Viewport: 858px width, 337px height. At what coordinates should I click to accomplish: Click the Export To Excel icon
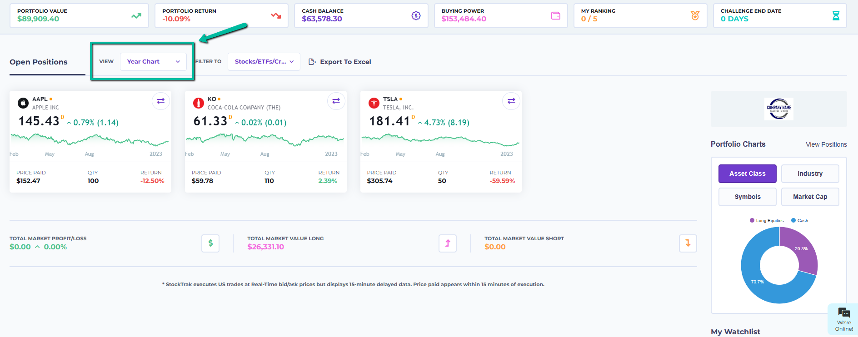312,62
